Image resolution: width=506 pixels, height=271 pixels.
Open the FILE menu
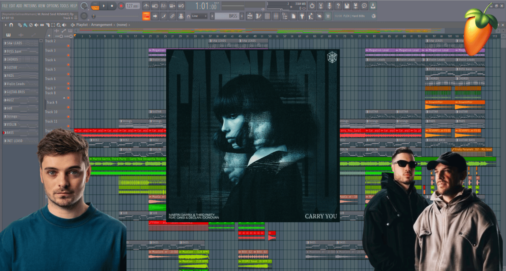coord(5,6)
